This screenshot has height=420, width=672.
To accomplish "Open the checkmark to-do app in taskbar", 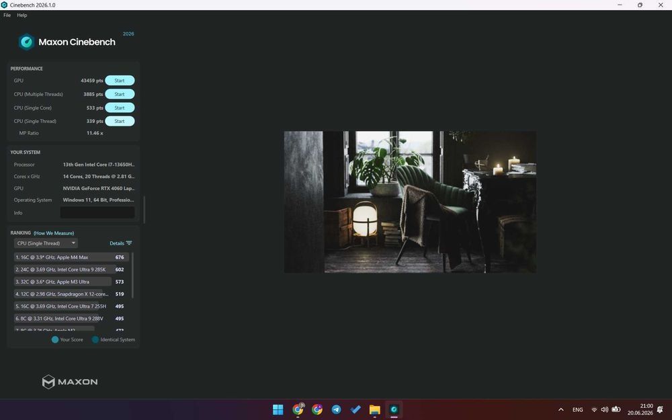I will click(355, 410).
